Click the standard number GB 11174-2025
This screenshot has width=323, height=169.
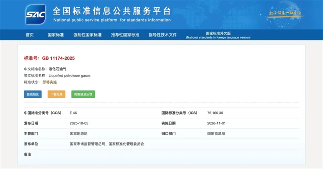(x=58, y=58)
